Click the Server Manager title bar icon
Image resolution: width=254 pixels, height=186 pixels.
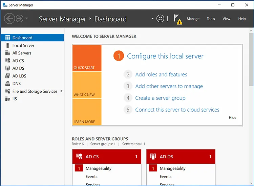[5, 5]
